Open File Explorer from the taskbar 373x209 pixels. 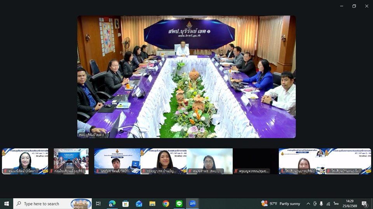(x=152, y=204)
